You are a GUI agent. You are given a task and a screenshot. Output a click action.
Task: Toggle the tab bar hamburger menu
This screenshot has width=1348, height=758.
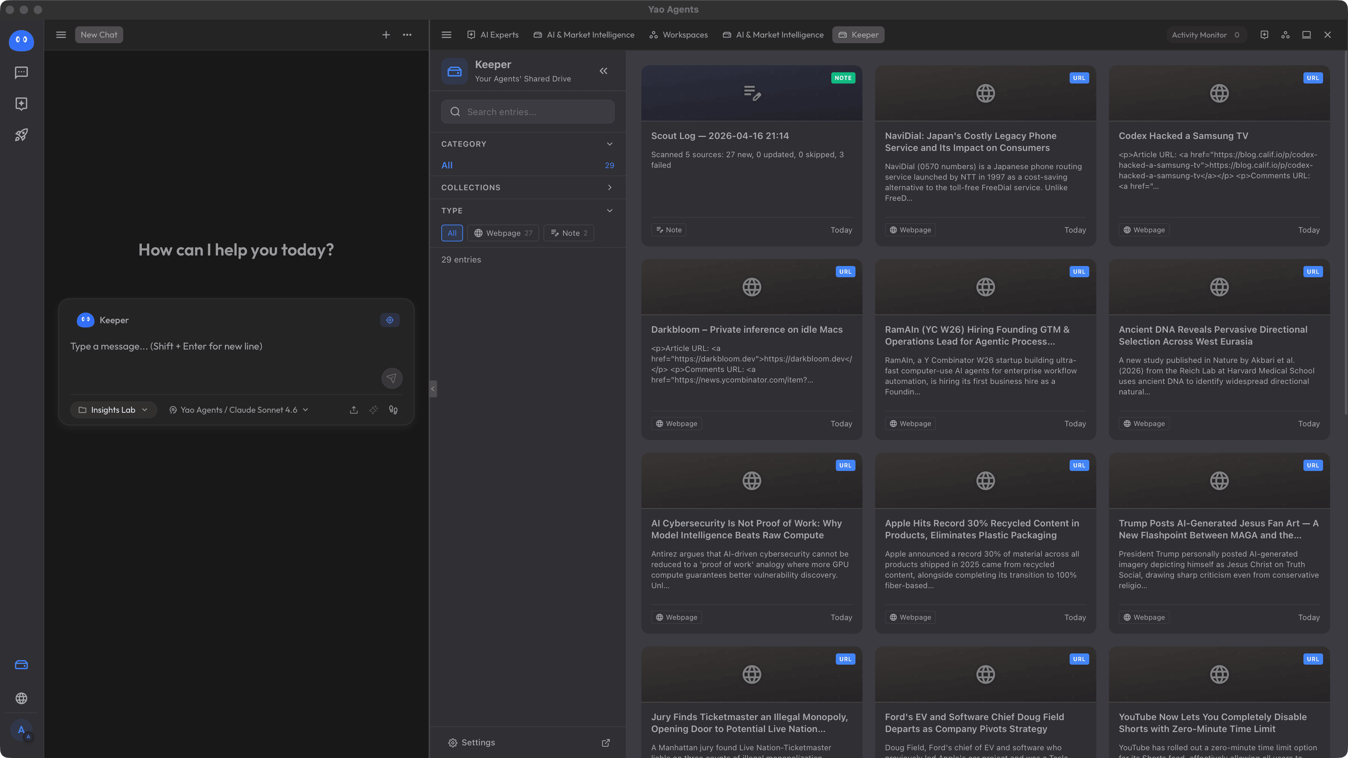click(x=447, y=34)
